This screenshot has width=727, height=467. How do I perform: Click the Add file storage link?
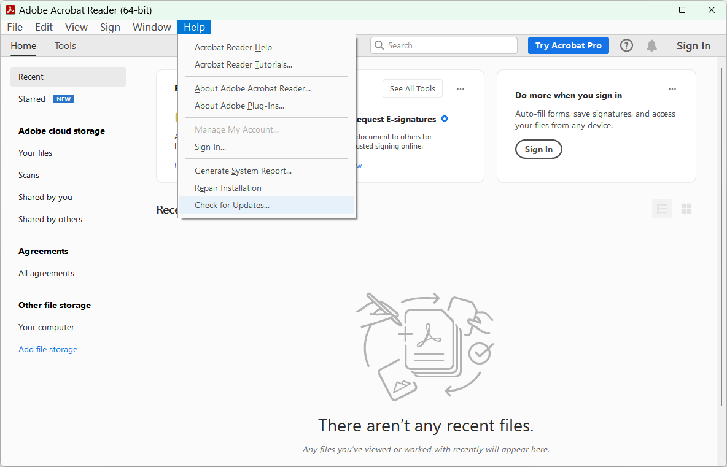tap(48, 349)
